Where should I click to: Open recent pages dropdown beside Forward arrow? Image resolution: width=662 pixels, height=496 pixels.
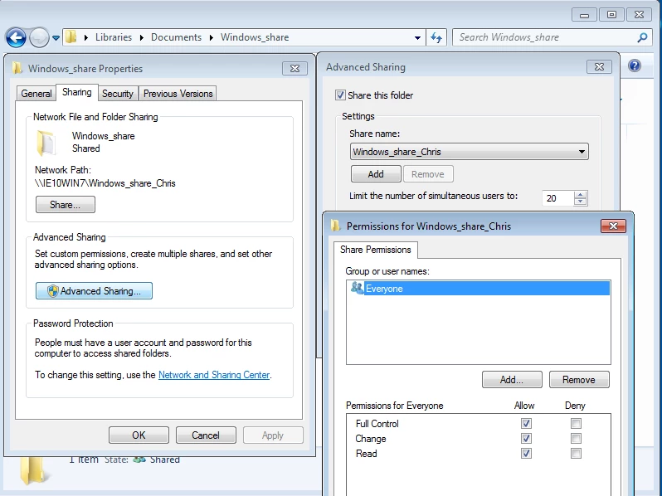tap(56, 38)
